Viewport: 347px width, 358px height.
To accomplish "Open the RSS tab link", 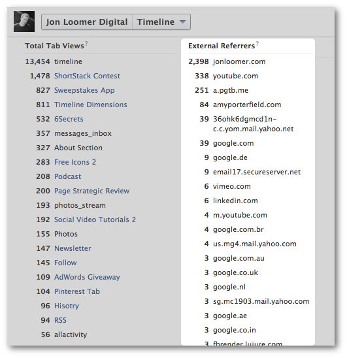I will (60, 320).
